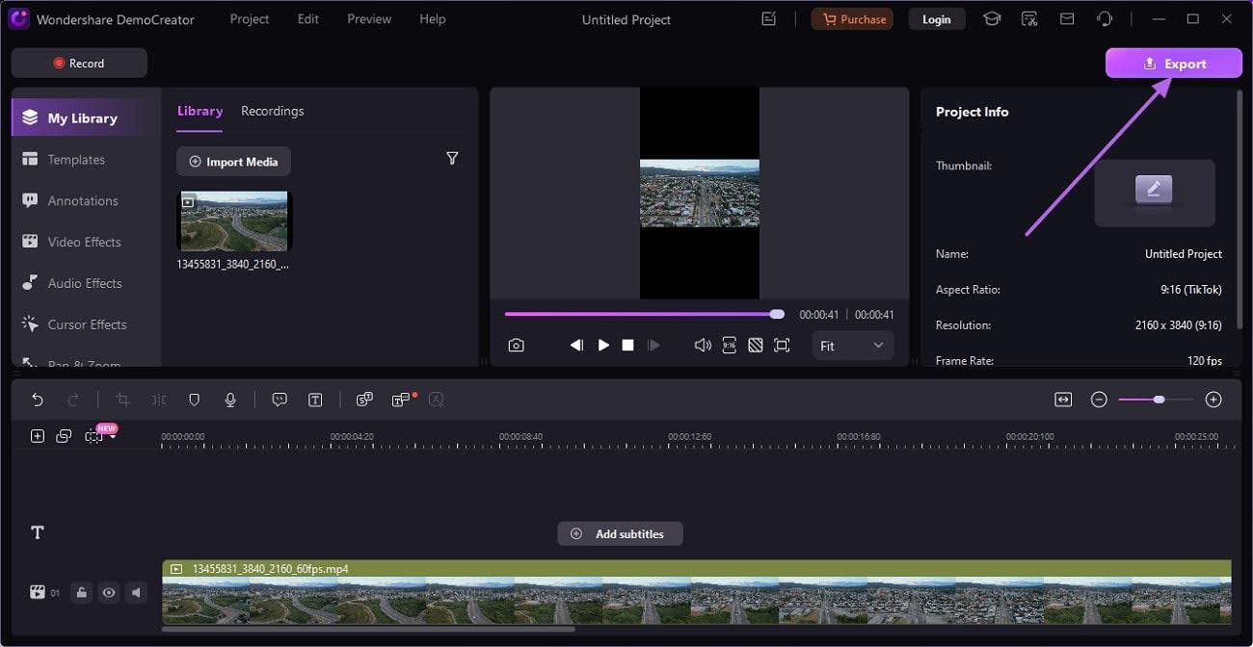Open the Preview menu

[369, 19]
